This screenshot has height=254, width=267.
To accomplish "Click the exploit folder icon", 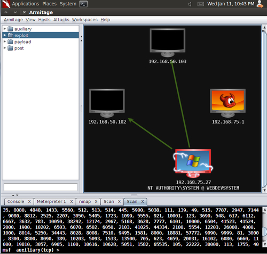I will (x=11, y=35).
